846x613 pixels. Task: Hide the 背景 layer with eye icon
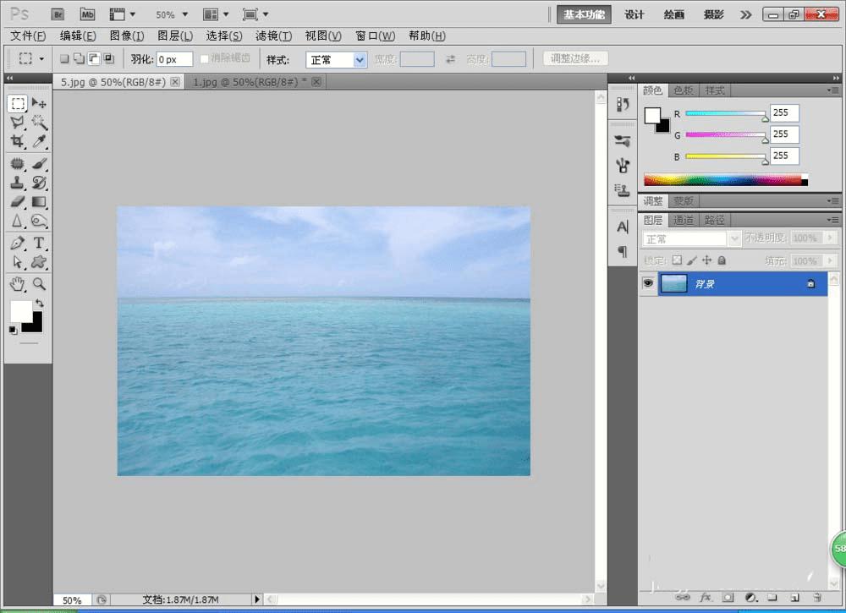pyautogui.click(x=648, y=284)
